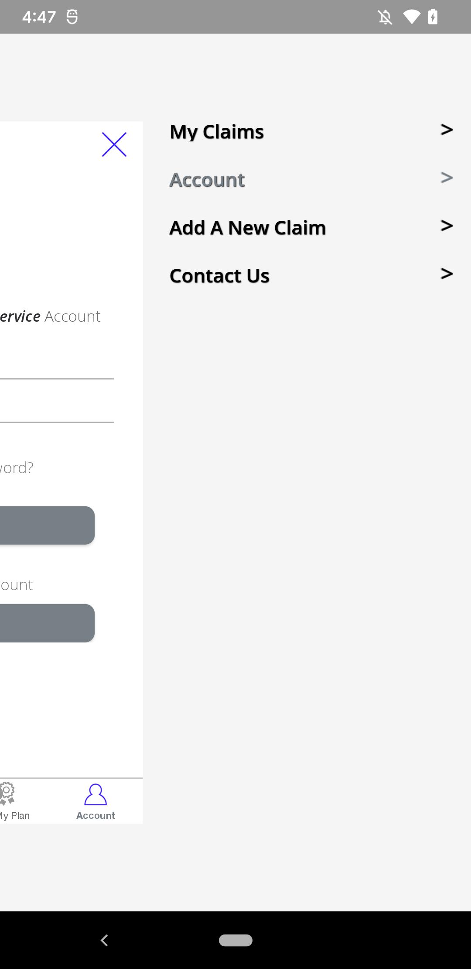The width and height of the screenshot is (471, 969).
Task: Close the side menu with X icon
Action: tap(114, 144)
